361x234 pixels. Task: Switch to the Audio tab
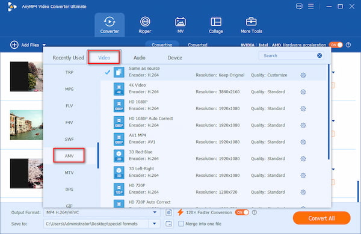[140, 58]
